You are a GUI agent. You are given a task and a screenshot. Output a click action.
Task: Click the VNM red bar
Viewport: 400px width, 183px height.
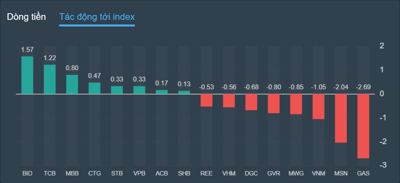tap(318, 106)
